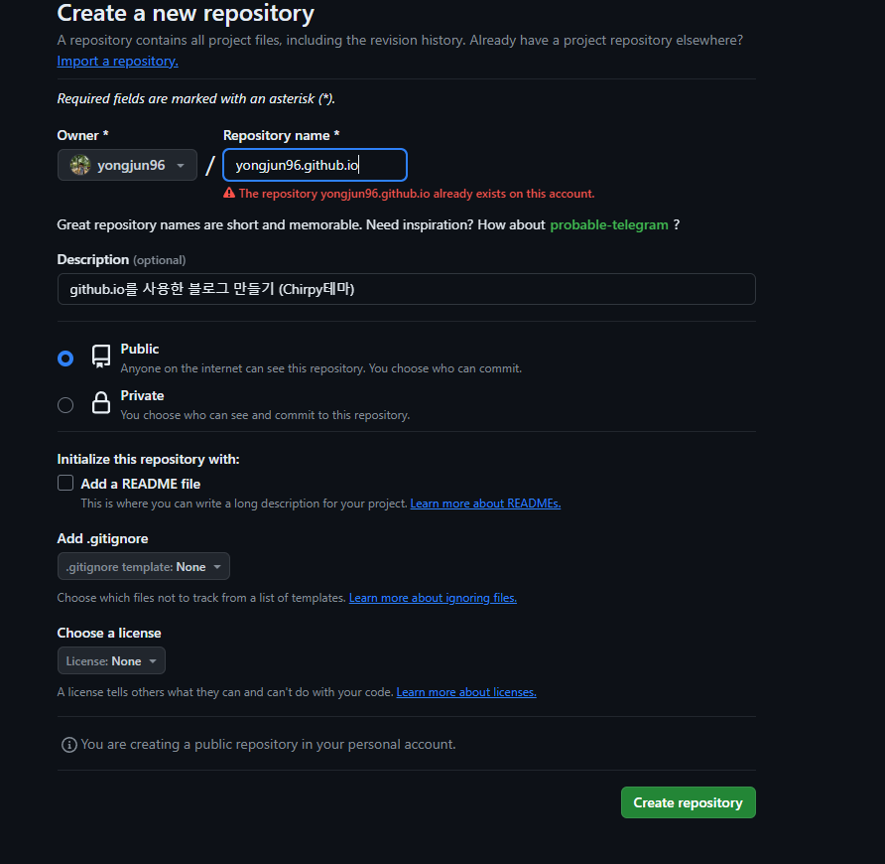Click the yongjun96 owner avatar icon
This screenshot has width=885, height=864.
(x=80, y=165)
